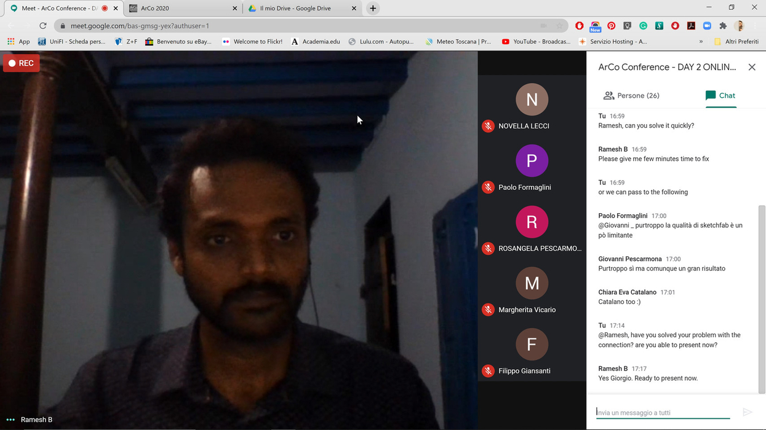This screenshot has height=430, width=766.
Task: Switch to the Persone (26) tab
Action: coord(631,95)
